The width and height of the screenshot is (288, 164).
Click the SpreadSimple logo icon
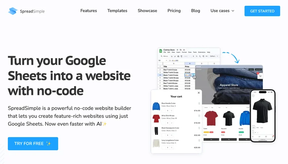[x=13, y=11]
